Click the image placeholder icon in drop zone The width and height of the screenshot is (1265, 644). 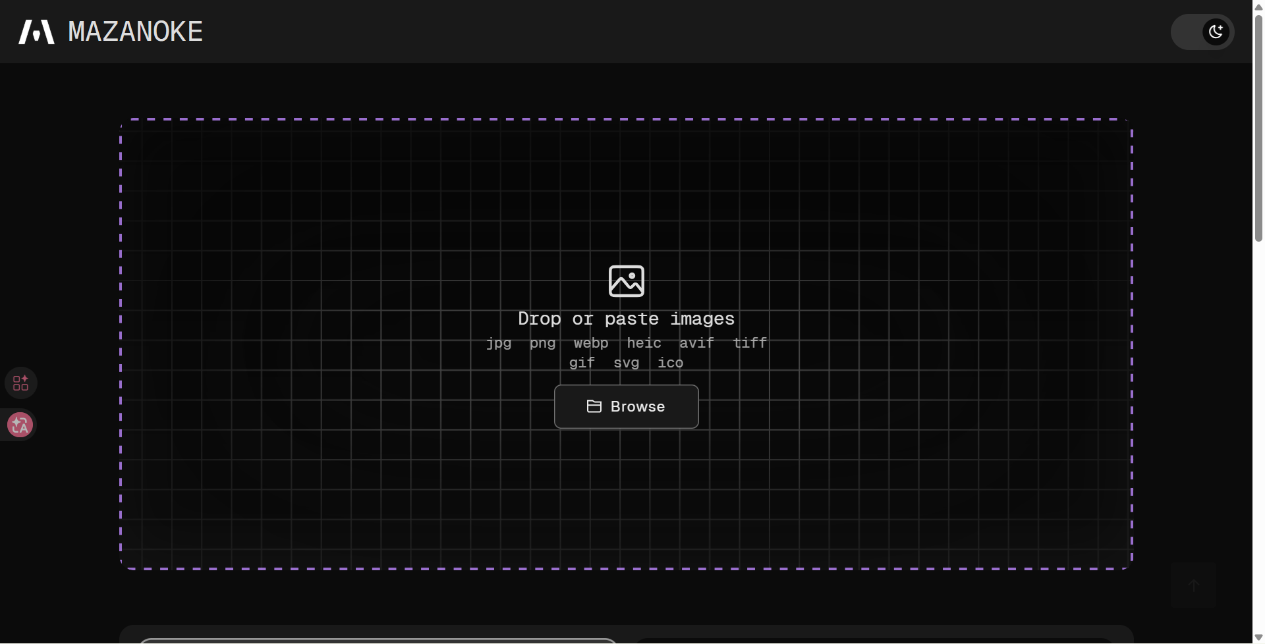pyautogui.click(x=626, y=281)
